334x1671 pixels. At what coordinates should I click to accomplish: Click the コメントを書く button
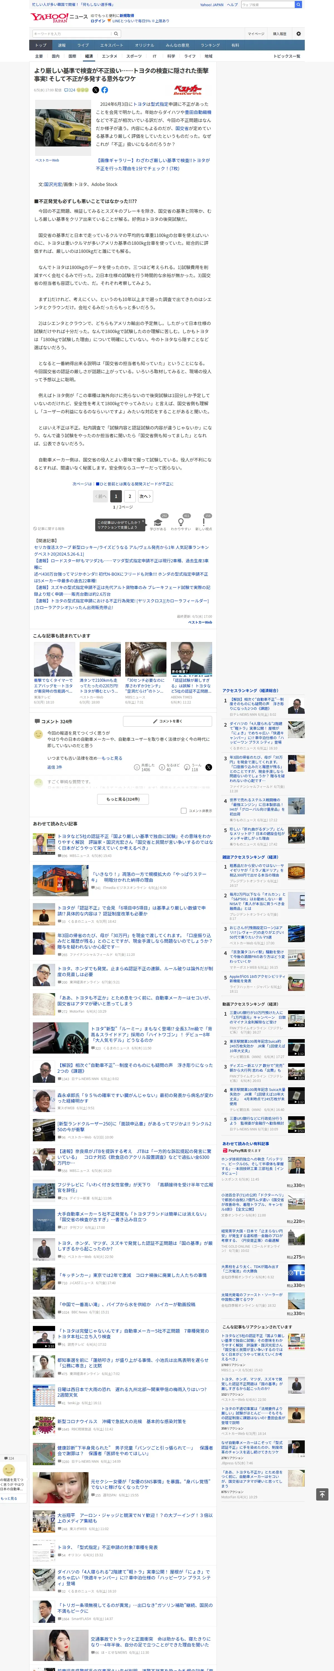(167, 721)
